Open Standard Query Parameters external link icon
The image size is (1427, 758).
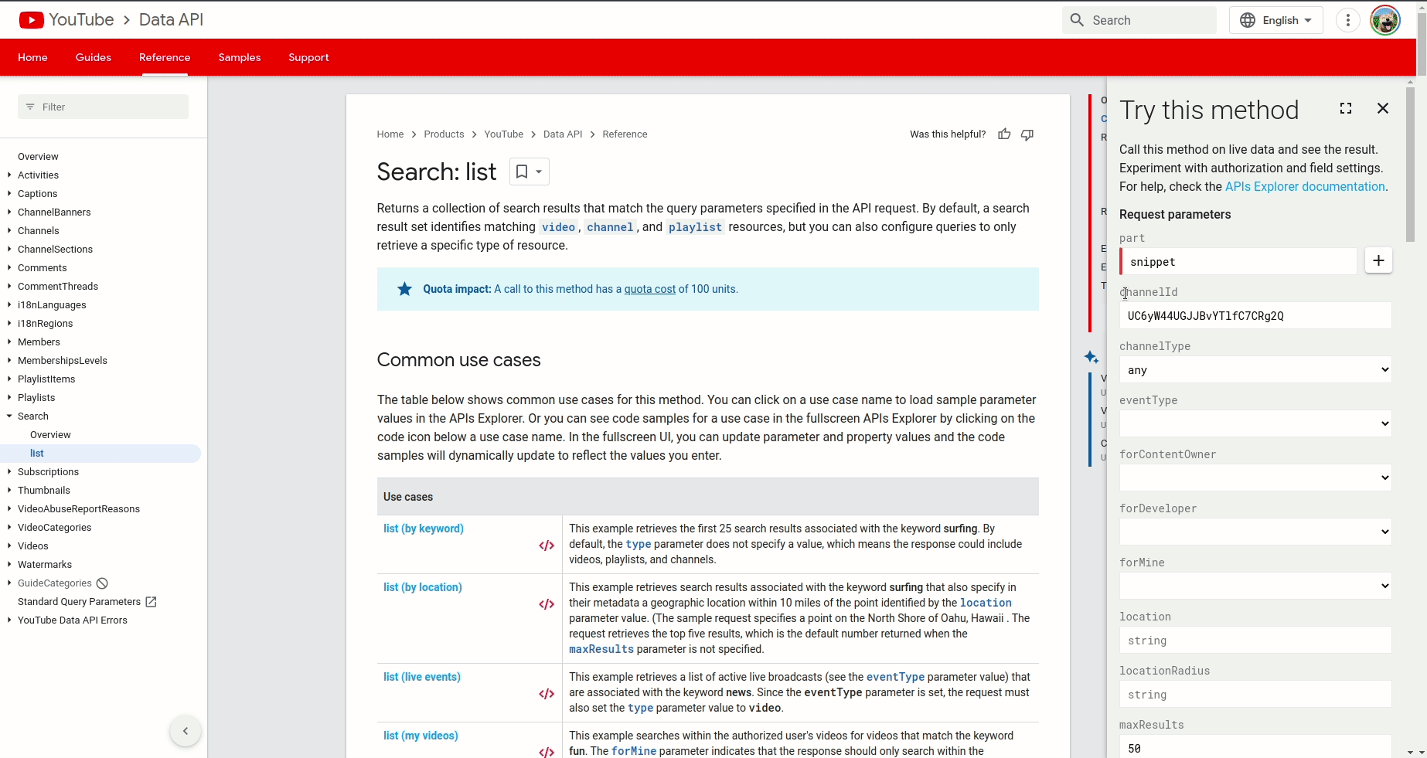151,602
